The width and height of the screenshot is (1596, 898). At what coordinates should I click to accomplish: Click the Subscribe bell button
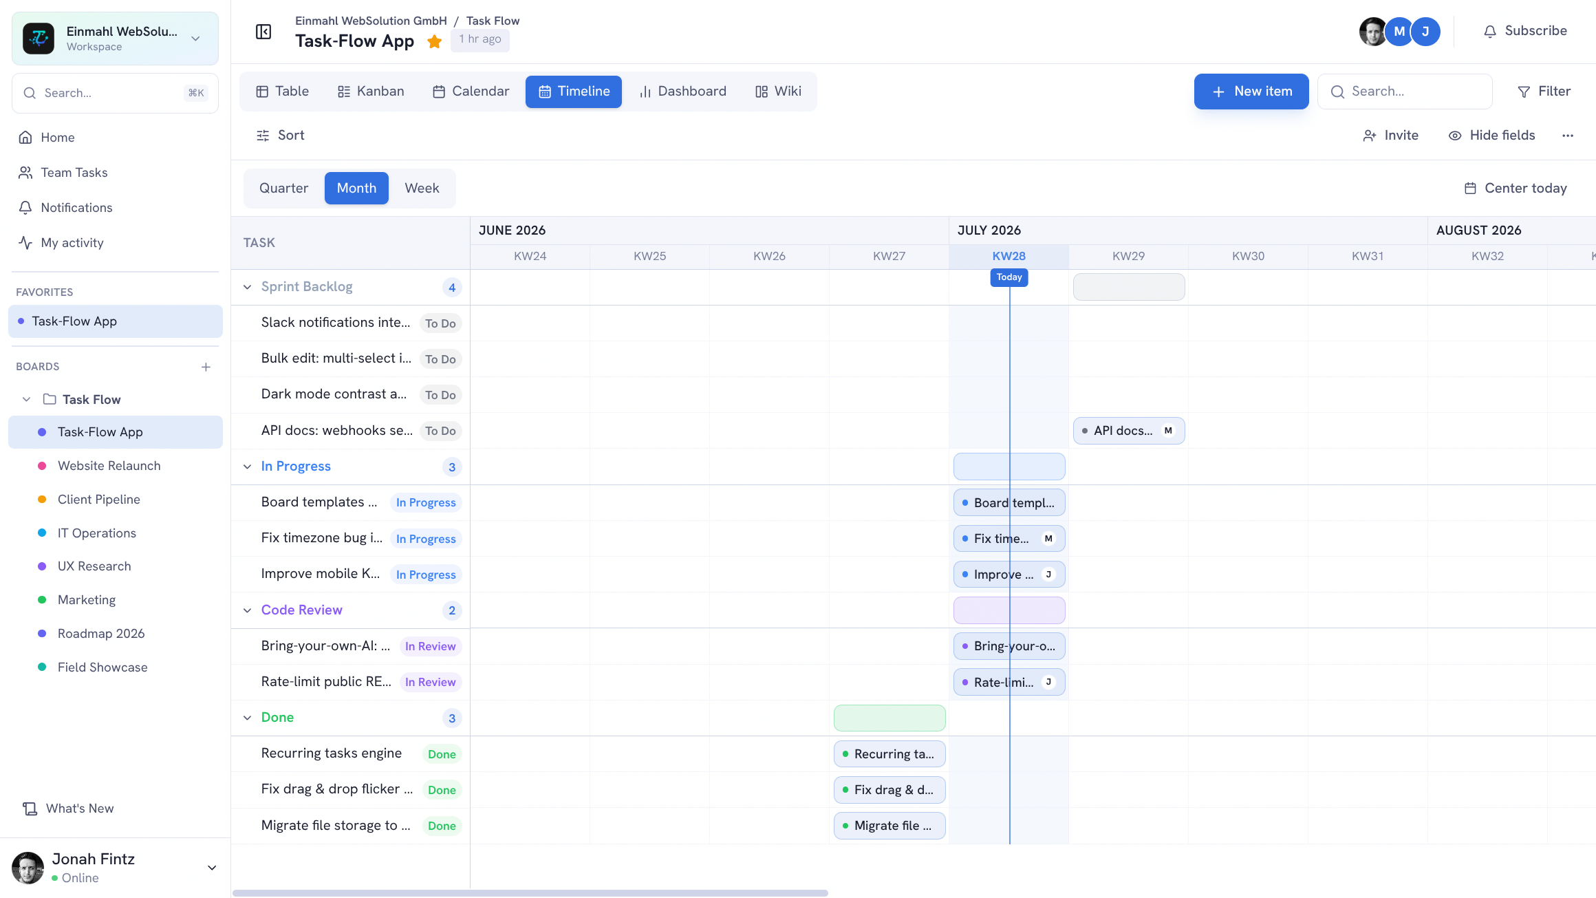(1524, 31)
